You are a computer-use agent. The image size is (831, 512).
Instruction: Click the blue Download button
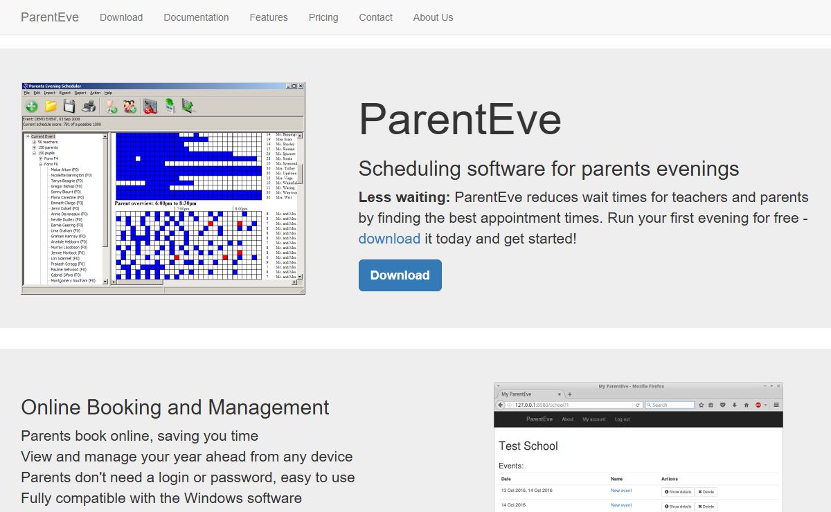click(400, 275)
